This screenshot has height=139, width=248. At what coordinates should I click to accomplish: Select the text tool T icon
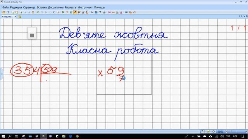(100, 12)
